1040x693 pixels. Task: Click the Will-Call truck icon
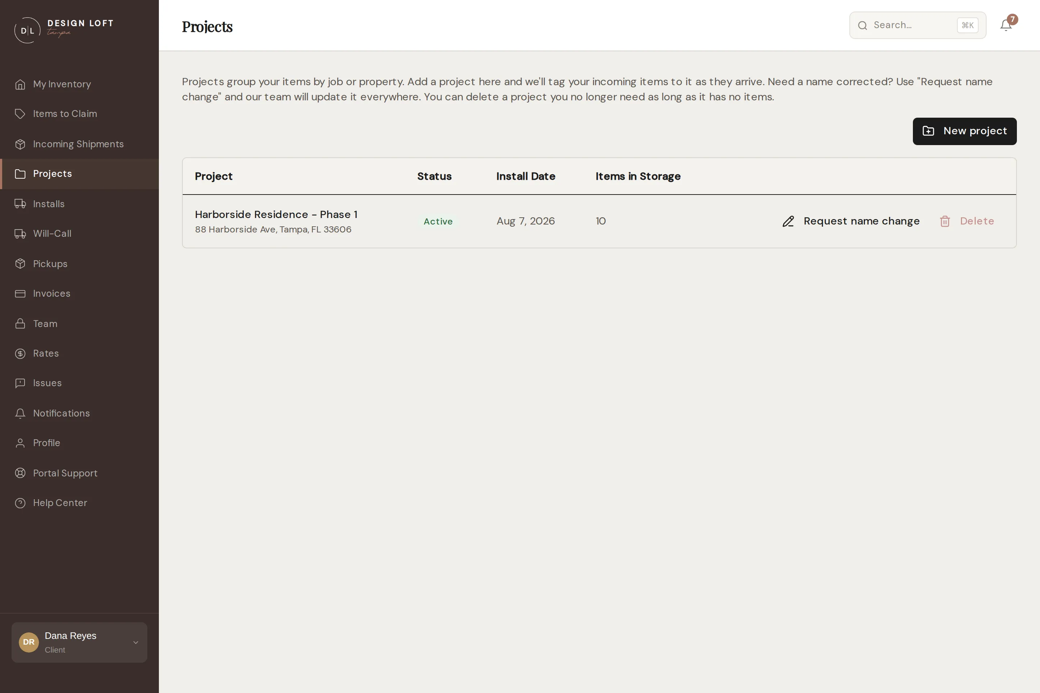pyautogui.click(x=20, y=234)
